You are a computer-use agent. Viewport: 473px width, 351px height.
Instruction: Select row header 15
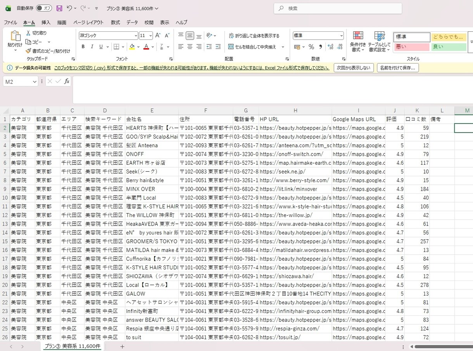5,241
